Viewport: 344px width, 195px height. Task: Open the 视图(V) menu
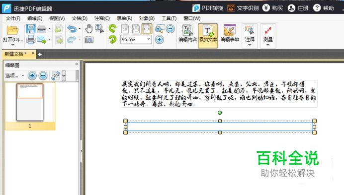point(57,18)
